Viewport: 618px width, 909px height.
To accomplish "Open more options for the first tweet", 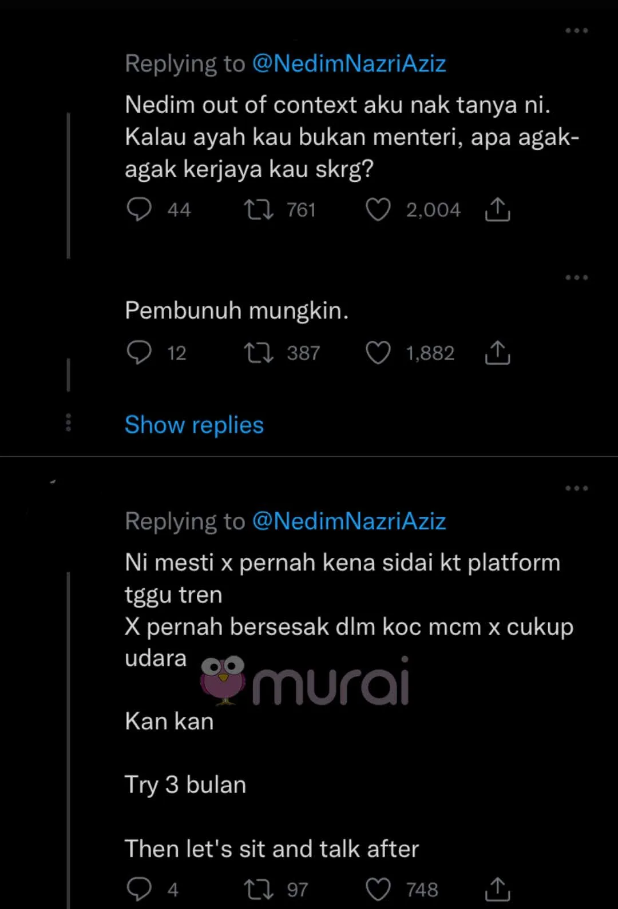I will (x=576, y=31).
